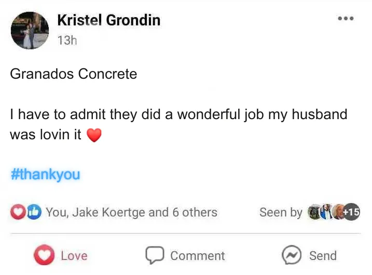372x275 pixels.
Task: Open the list of people who reacted
Action: pos(131,212)
